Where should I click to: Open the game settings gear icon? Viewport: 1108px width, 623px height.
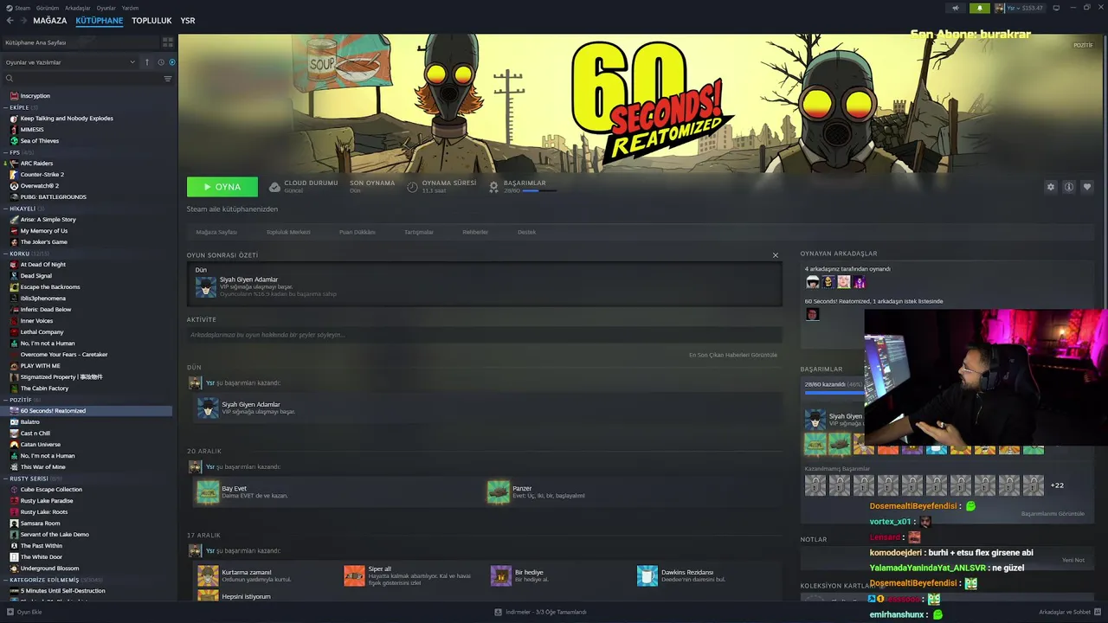(1051, 187)
